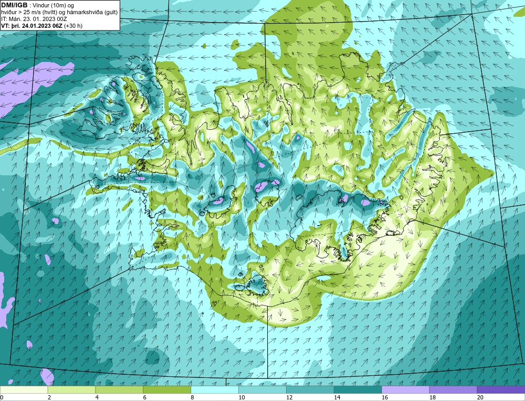Select the light cyan 8–10 m/s legend swatch

tap(215, 390)
